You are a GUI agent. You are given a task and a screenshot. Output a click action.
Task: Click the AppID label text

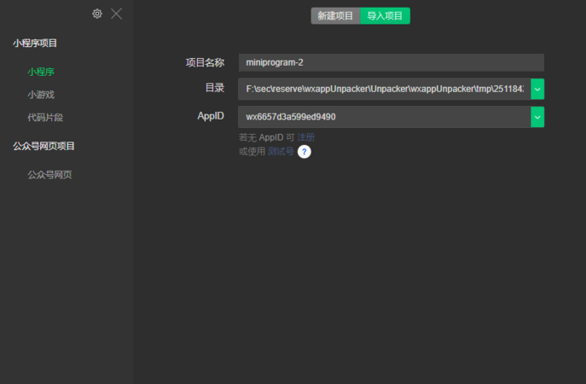pyautogui.click(x=211, y=116)
